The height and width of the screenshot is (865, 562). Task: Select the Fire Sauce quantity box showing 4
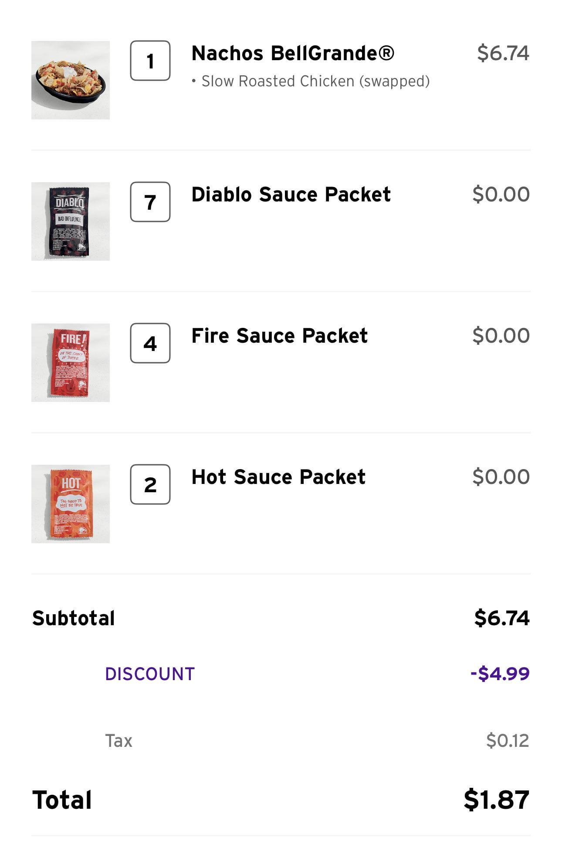coord(150,343)
